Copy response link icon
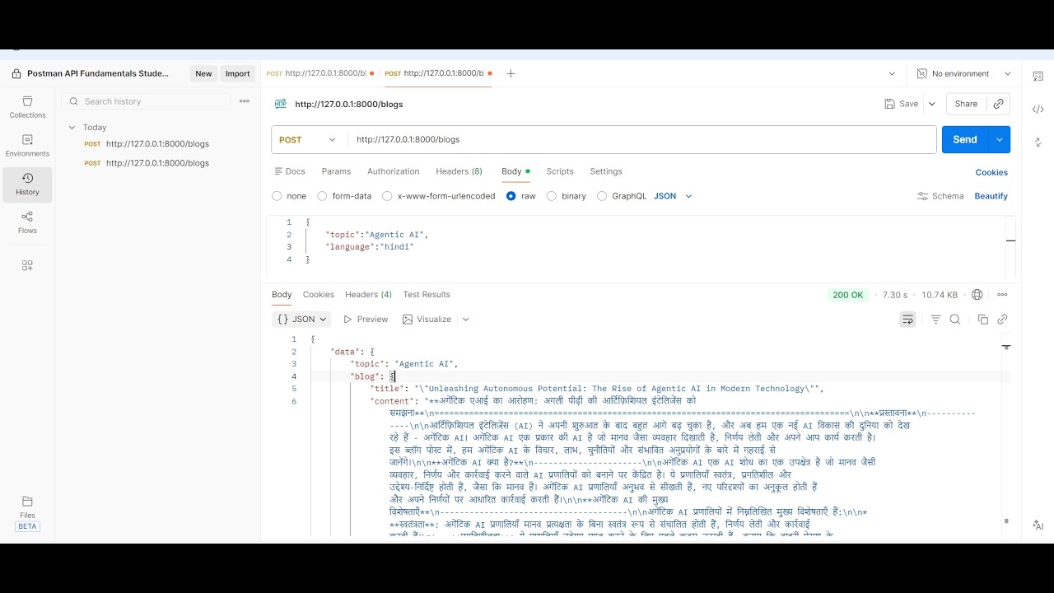Viewport: 1054px width, 593px height. pyautogui.click(x=1002, y=320)
